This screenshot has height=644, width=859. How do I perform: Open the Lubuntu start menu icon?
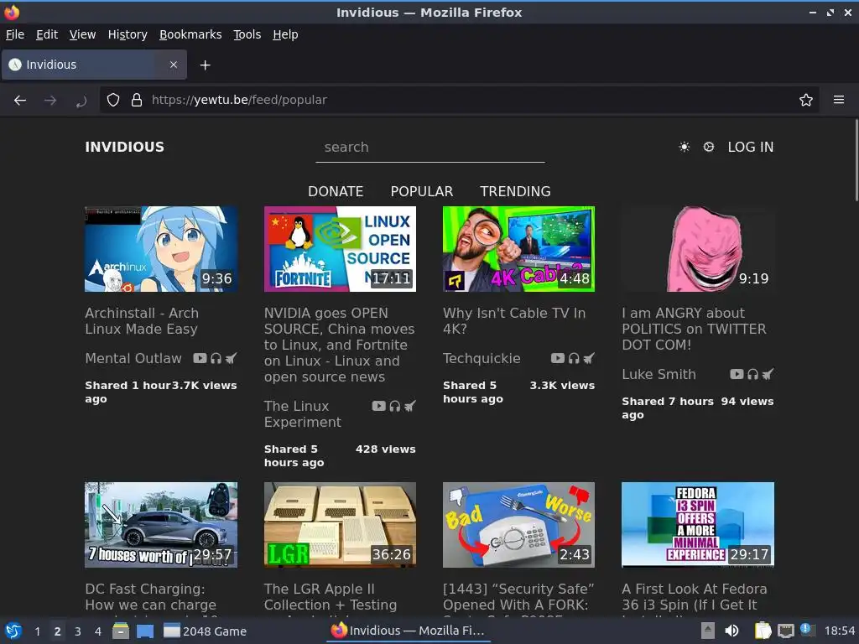click(13, 631)
